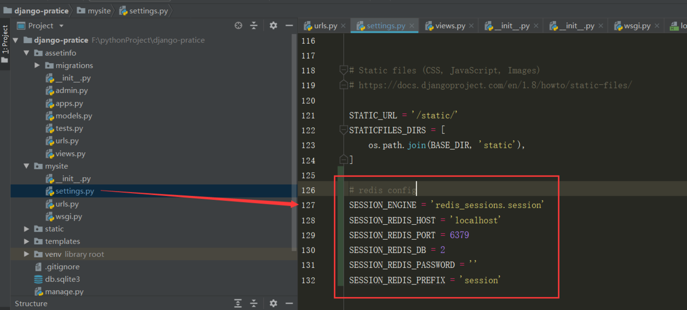Select manage.py file
687x310 pixels.
coord(59,292)
